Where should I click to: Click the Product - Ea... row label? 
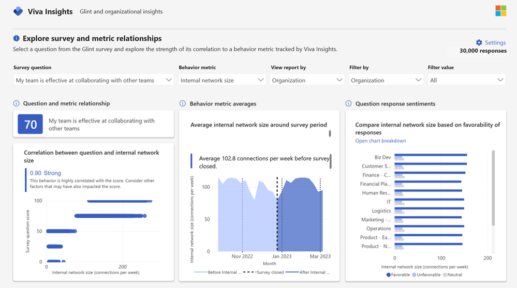pyautogui.click(x=375, y=237)
